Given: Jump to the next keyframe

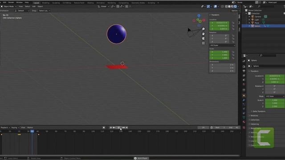Looking at the screenshot, I should [123, 128].
